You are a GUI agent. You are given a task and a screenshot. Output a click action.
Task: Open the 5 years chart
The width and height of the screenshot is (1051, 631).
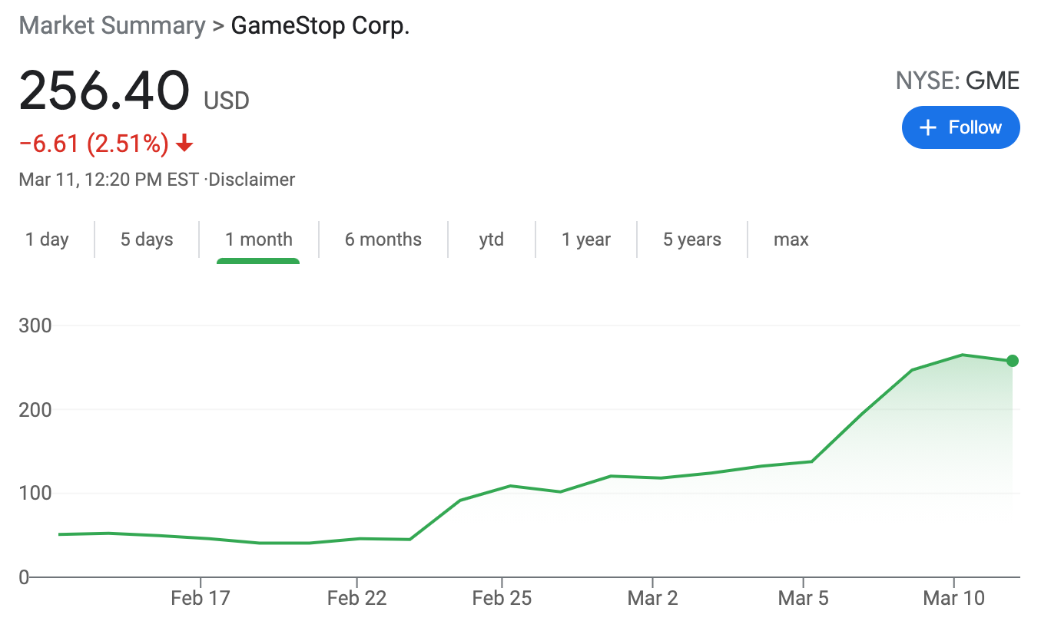(x=691, y=239)
